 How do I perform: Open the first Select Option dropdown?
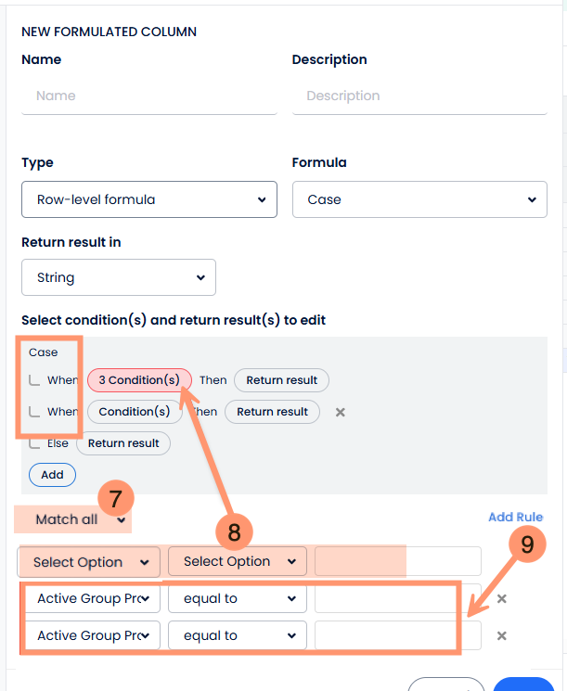(x=89, y=562)
